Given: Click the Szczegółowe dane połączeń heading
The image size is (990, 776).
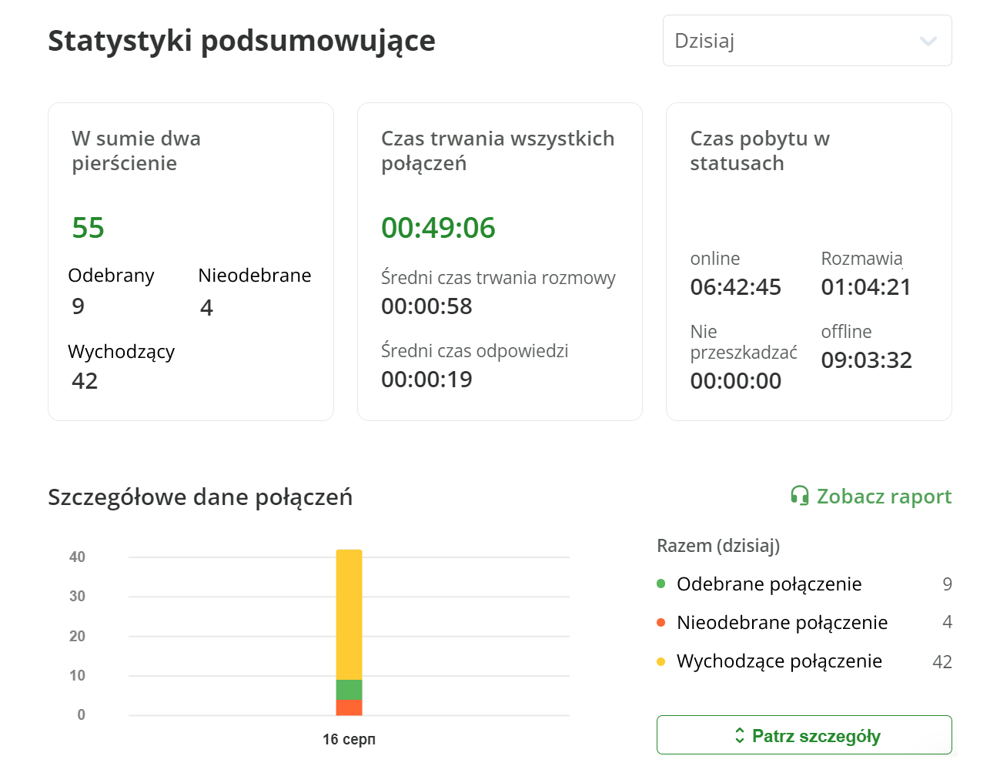Looking at the screenshot, I should pyautogui.click(x=200, y=497).
